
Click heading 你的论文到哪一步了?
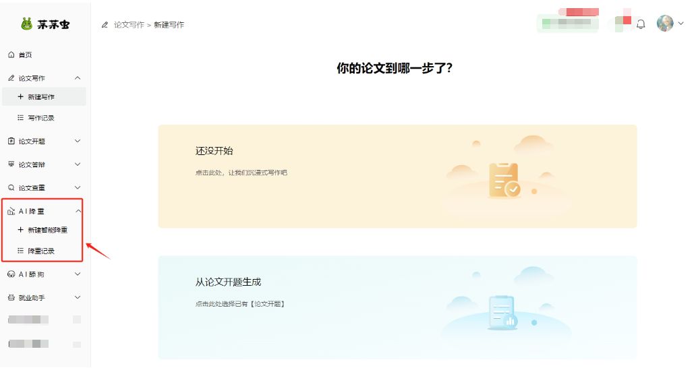point(394,68)
